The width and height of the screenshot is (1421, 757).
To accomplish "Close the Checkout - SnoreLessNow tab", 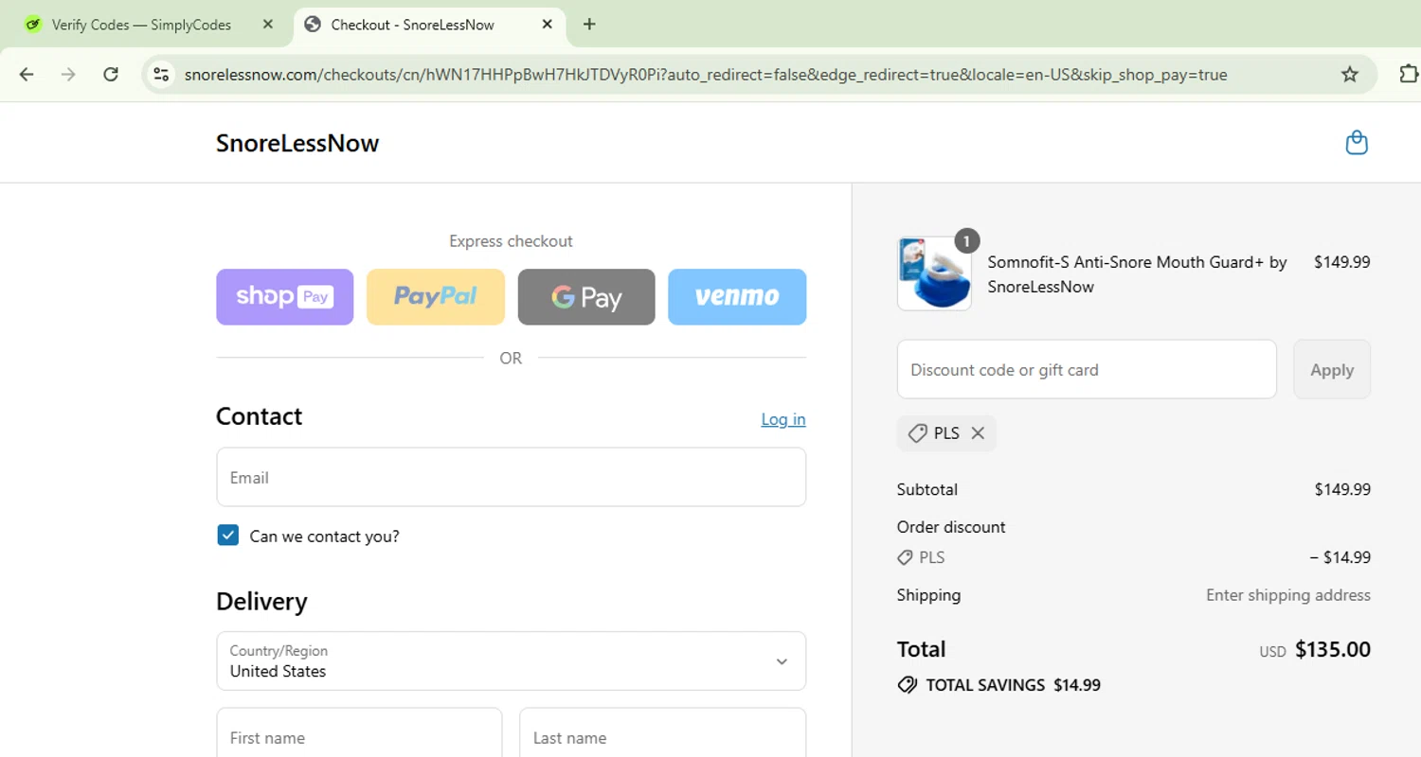I will [x=547, y=25].
